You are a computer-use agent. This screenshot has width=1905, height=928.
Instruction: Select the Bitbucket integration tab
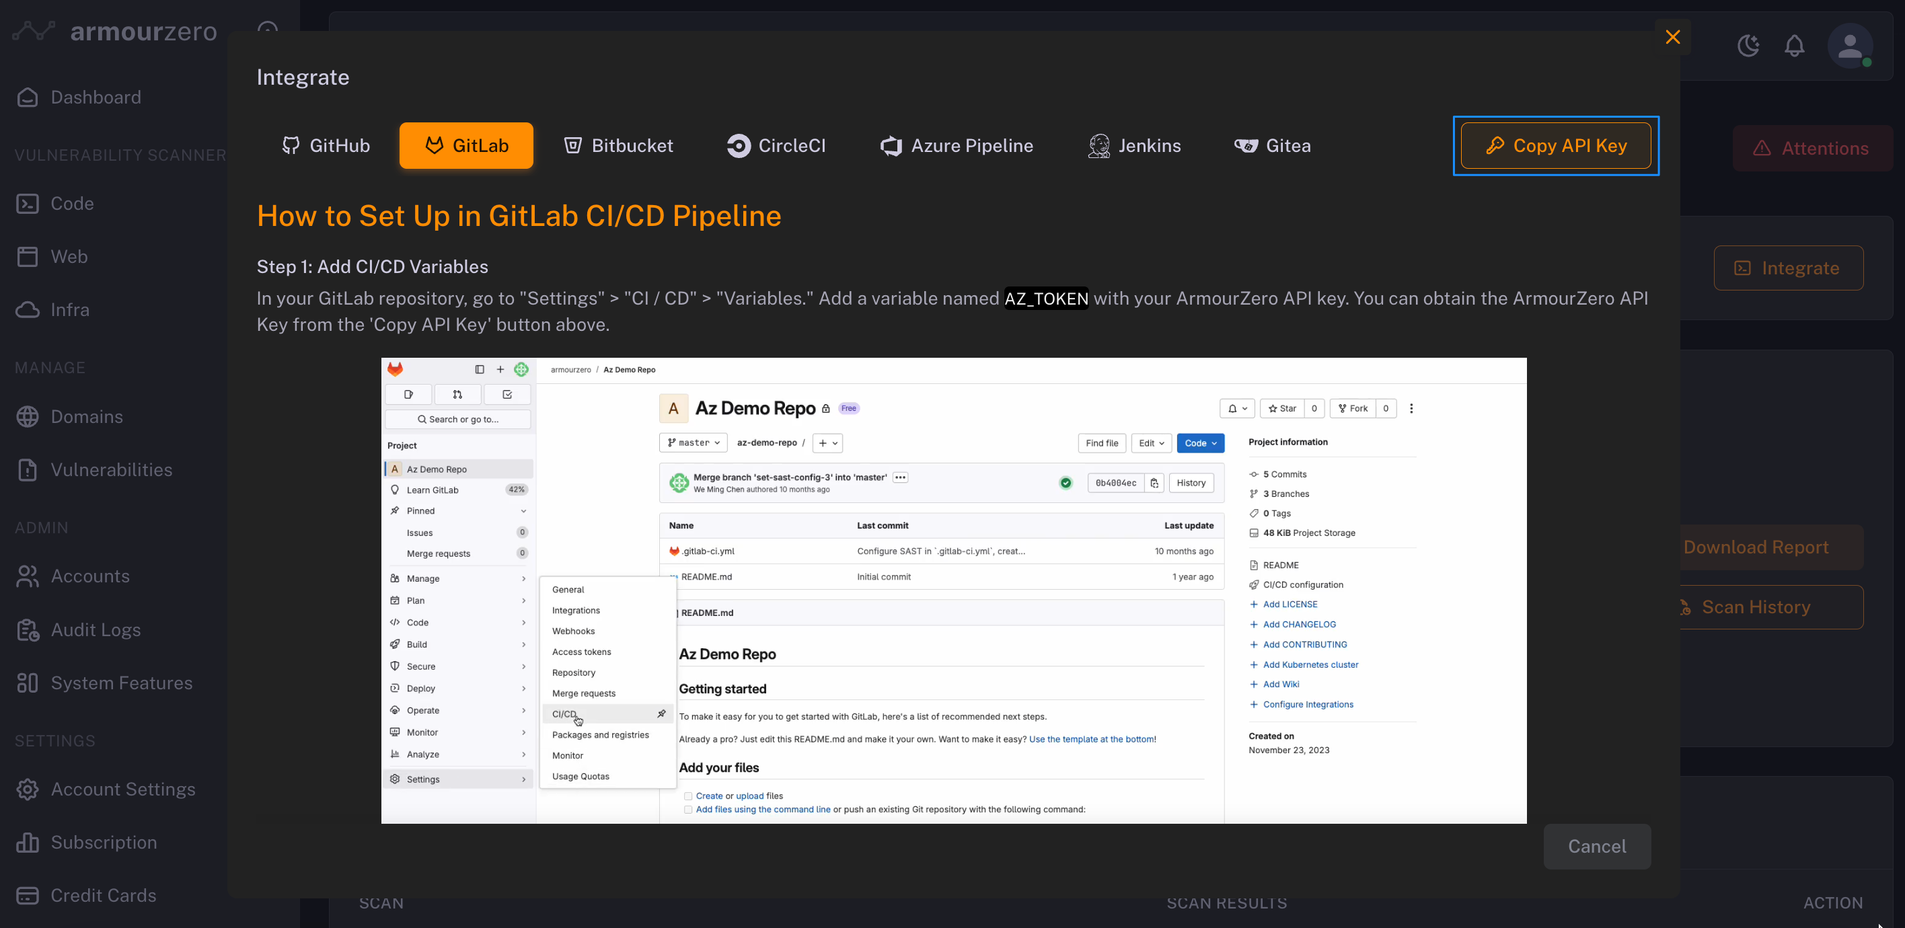618,146
